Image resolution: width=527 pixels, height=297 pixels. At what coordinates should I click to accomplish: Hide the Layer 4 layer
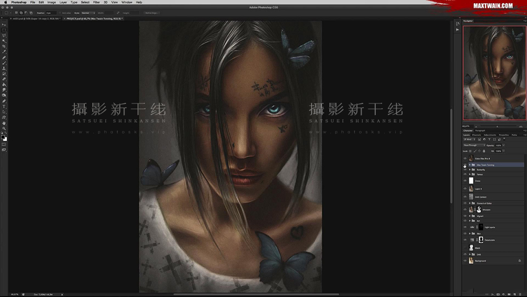click(x=465, y=189)
